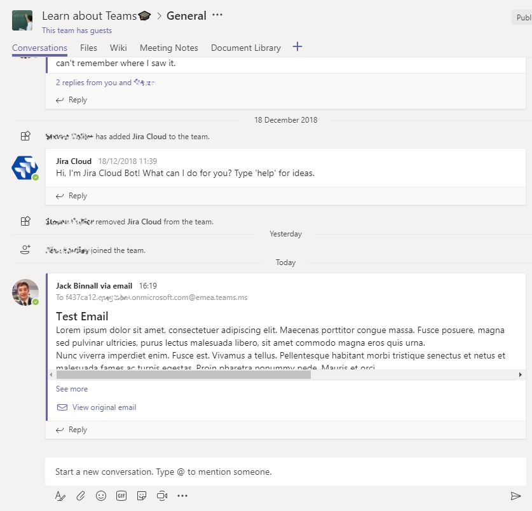Click the Jira Cloud bot avatar
This screenshot has height=511, width=532.
25,167
